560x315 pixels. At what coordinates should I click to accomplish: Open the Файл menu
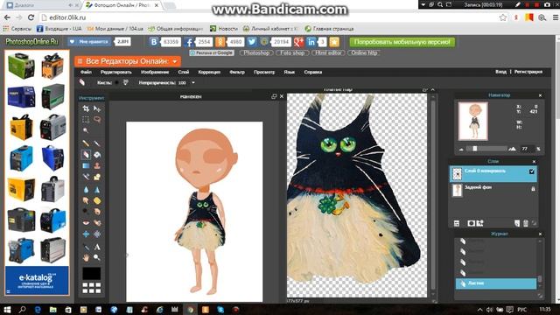(x=86, y=72)
